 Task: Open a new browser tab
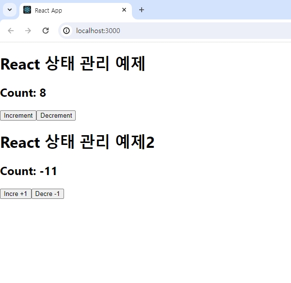[142, 10]
